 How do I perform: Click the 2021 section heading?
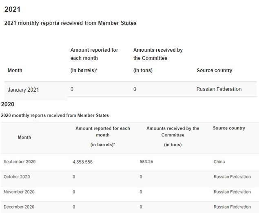[12, 9]
